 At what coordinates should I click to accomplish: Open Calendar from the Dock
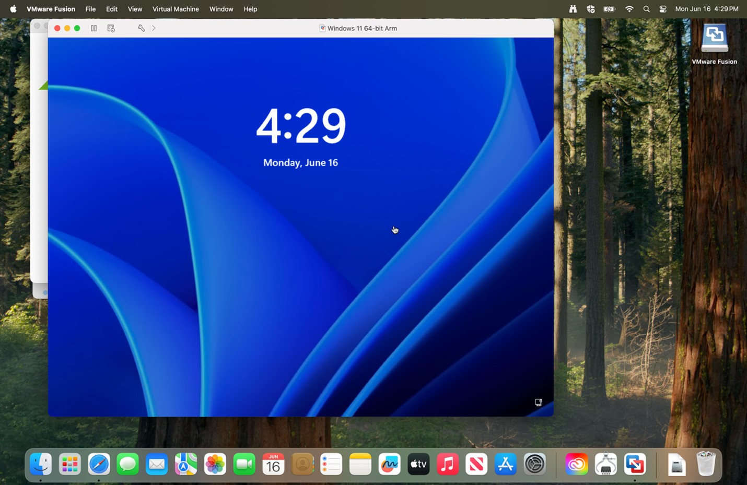tap(273, 464)
